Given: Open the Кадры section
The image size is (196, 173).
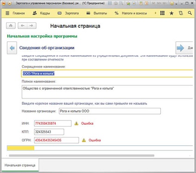Looking at the screenshot, I should tap(45, 13).
